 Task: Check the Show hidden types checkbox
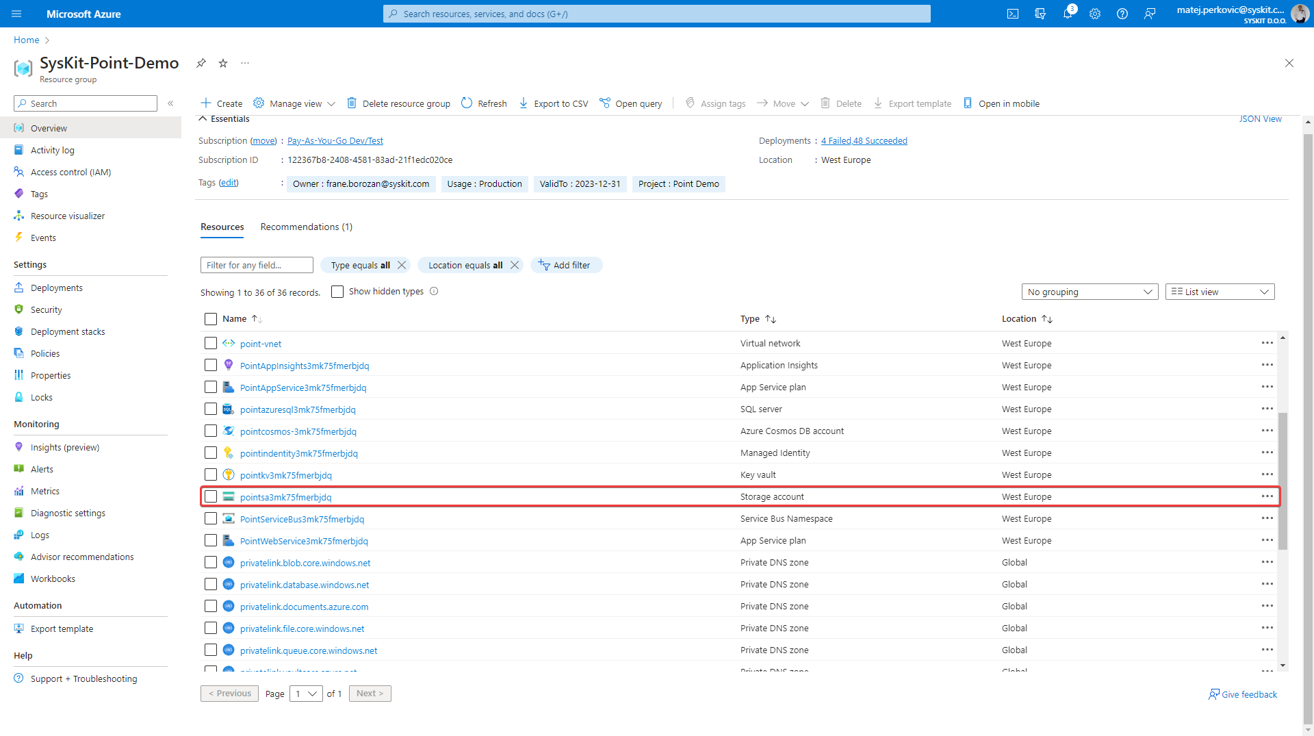coord(337,292)
